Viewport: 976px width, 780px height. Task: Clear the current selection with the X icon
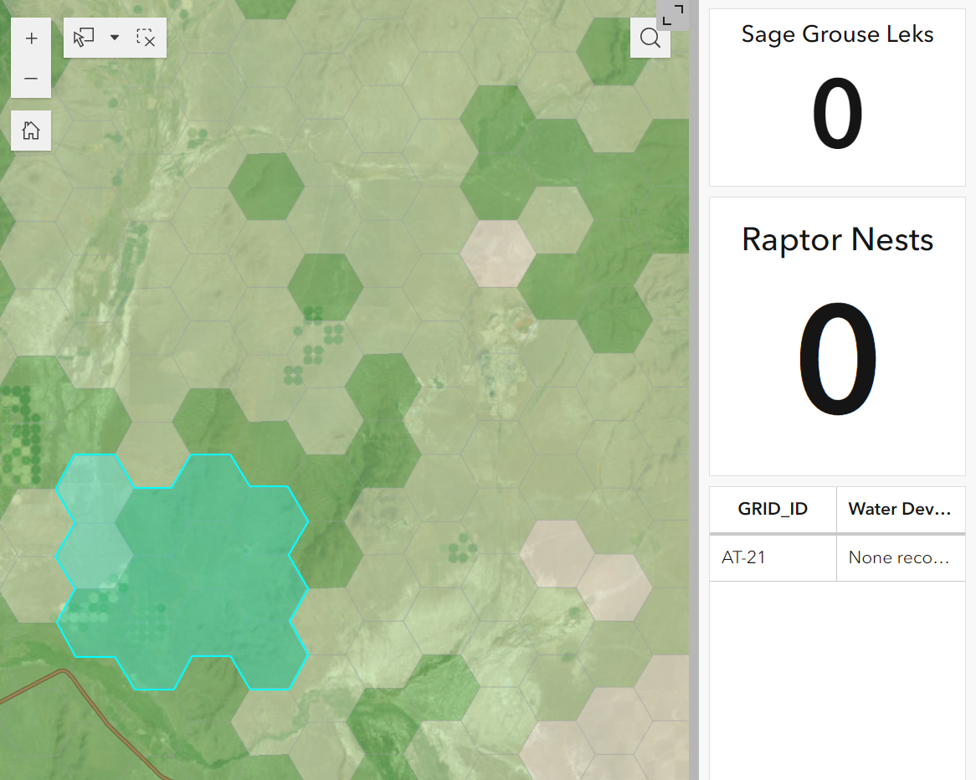pyautogui.click(x=146, y=37)
